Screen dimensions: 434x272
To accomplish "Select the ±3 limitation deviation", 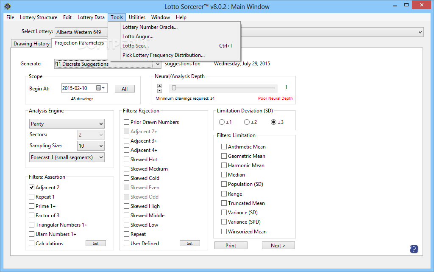I will click(273, 122).
